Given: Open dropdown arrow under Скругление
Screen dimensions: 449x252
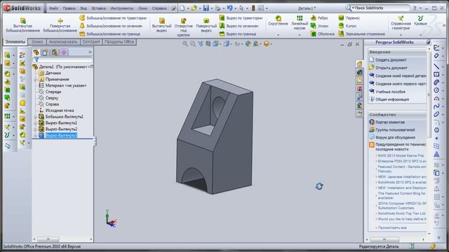Looking at the screenshot, I should coord(278,35).
